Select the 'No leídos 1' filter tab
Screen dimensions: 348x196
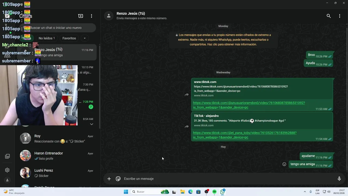coord(46,38)
